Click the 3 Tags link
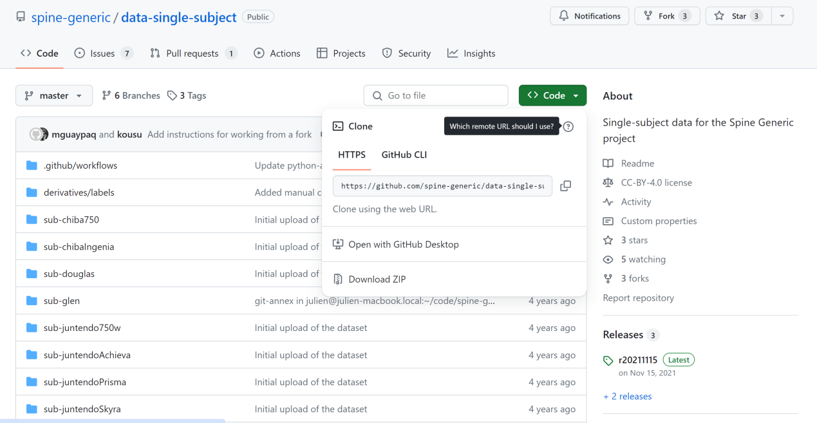Viewport: 817px width, 423px height. (187, 95)
